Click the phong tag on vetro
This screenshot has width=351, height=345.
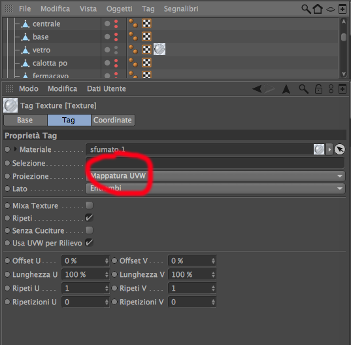point(133,50)
